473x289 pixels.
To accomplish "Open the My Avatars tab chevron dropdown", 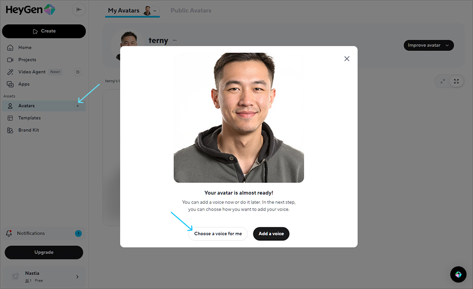I will 155,10.
